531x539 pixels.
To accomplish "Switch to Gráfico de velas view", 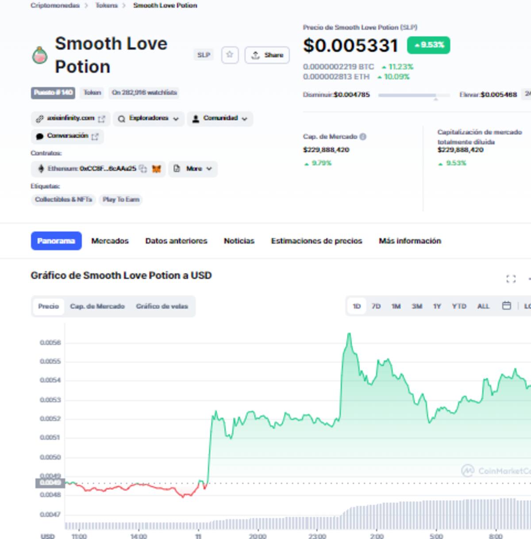I will click(162, 306).
